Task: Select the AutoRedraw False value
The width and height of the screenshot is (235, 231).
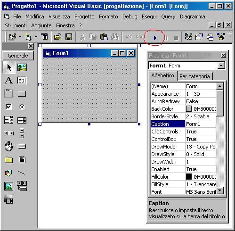Action: pyautogui.click(x=201, y=101)
